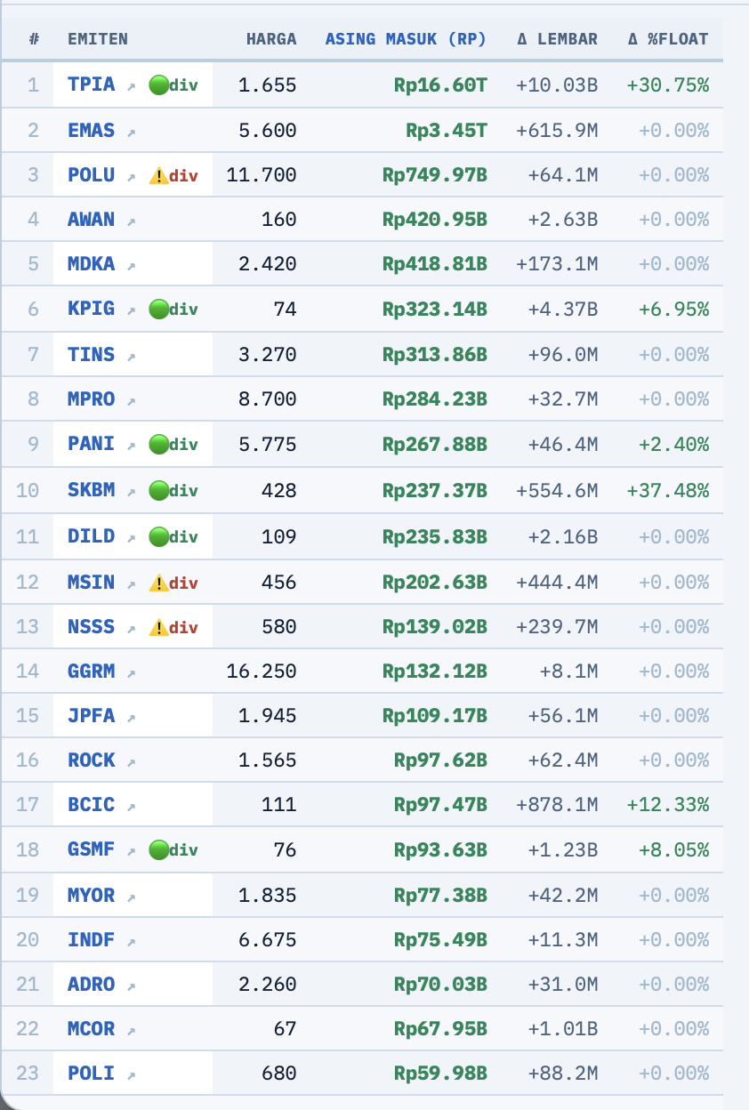Screen dimensions: 749x1110
Task: Open the arrow icon next to KPIG
Action: [131, 311]
